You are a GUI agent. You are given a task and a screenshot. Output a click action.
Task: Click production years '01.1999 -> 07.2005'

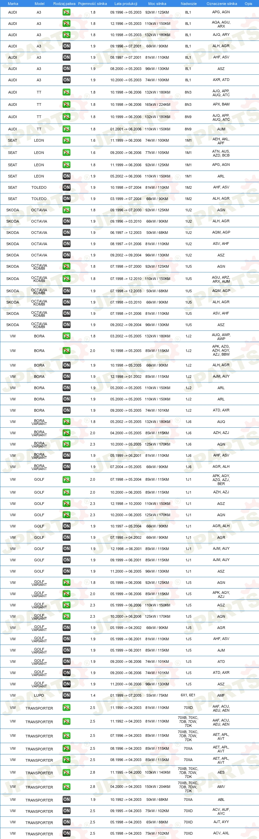click(x=126, y=695)
